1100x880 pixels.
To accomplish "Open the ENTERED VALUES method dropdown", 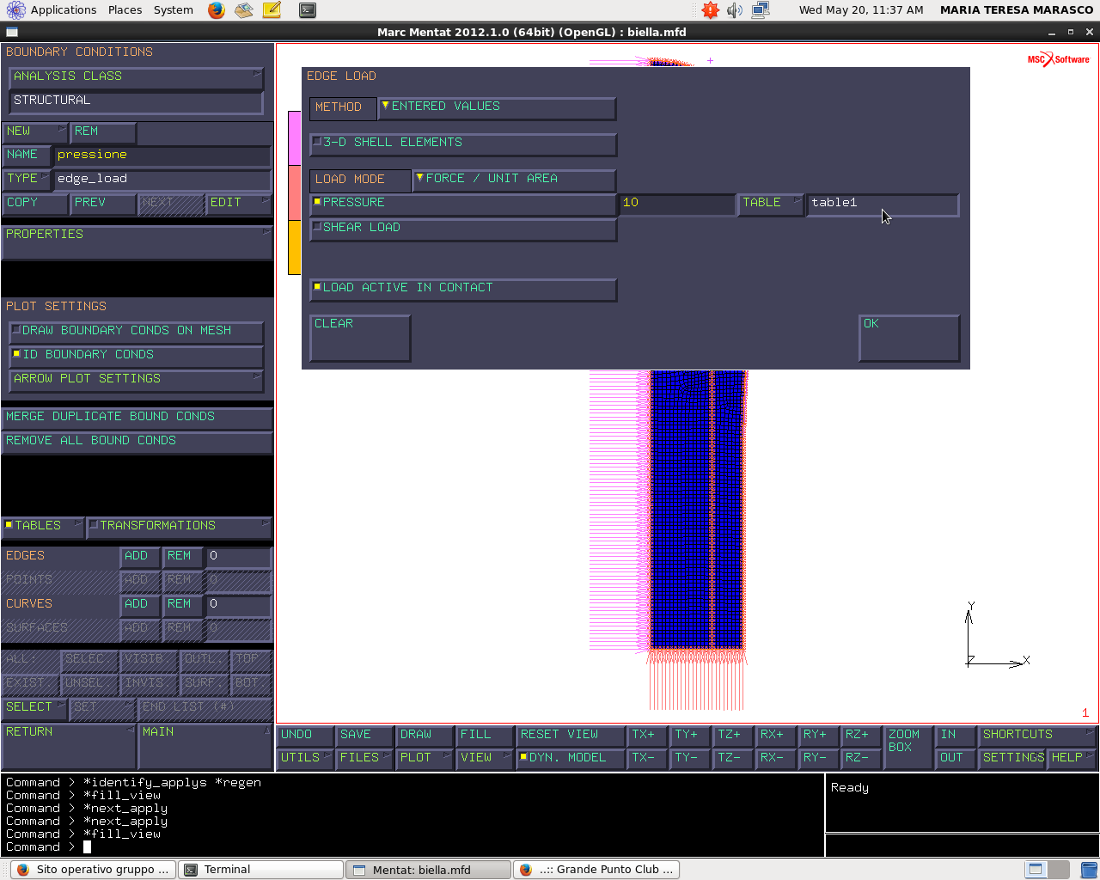I will click(x=497, y=107).
